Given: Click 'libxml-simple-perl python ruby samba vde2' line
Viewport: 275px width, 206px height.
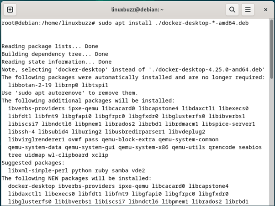Looking at the screenshot, I should coord(76,170).
